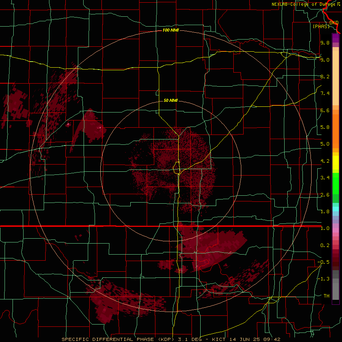Click the 3.4 value on the color scale
The height and width of the screenshot is (342, 342).
point(325,178)
